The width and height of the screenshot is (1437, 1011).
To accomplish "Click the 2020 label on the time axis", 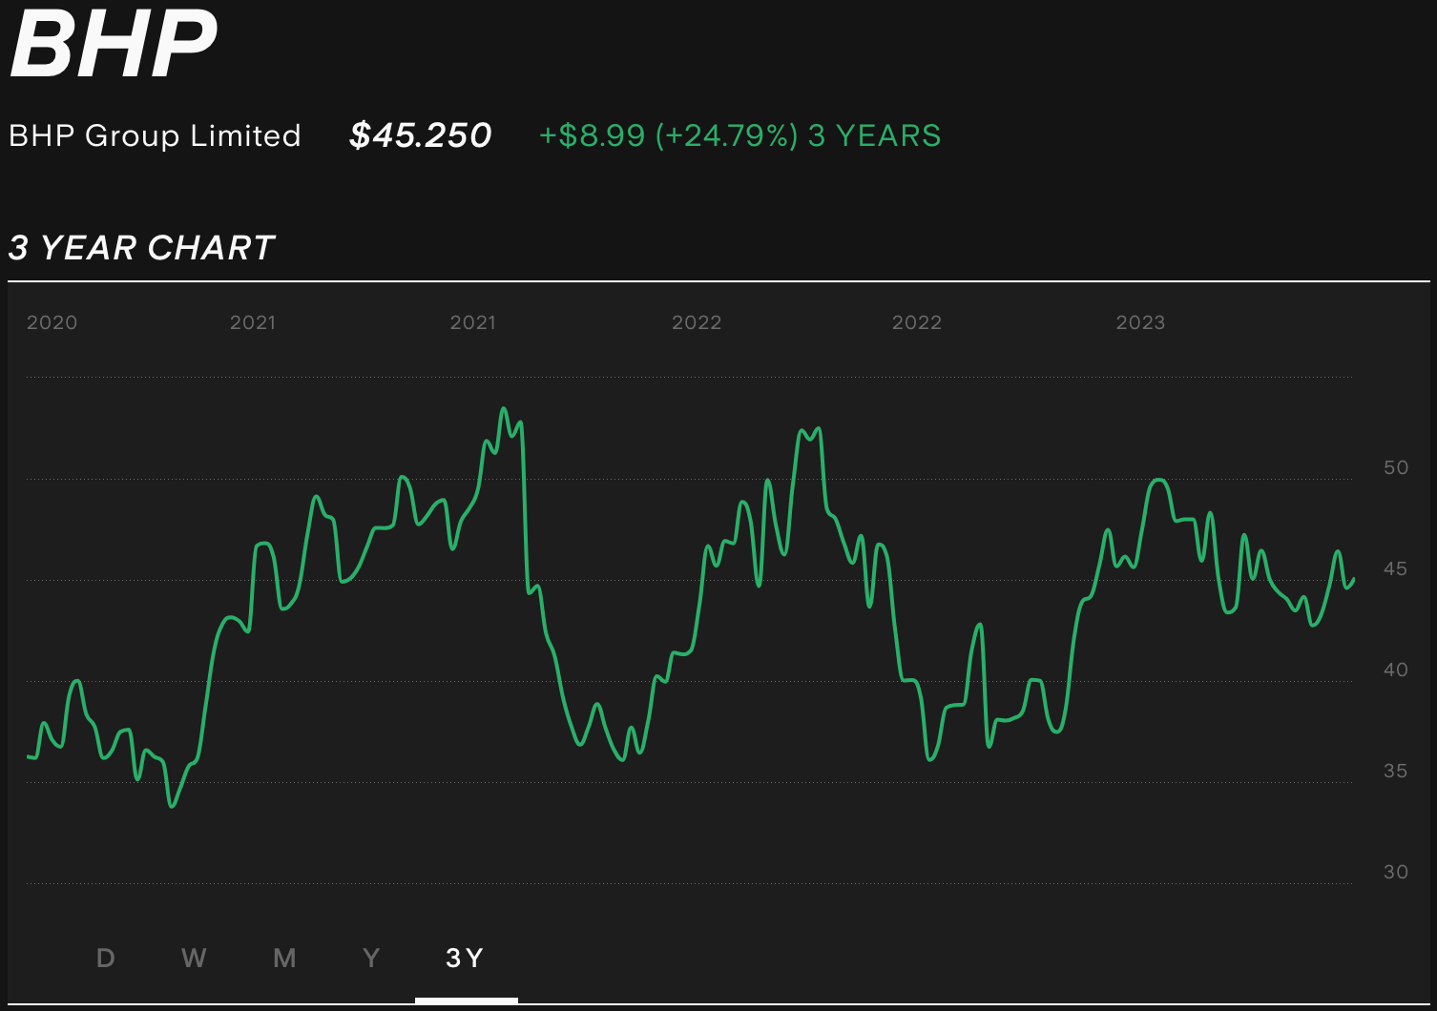I will tap(52, 322).
